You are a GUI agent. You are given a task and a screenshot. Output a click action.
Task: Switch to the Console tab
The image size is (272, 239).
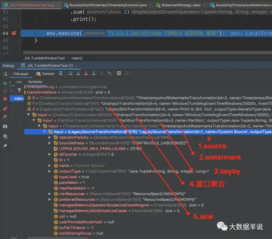(x=45, y=74)
